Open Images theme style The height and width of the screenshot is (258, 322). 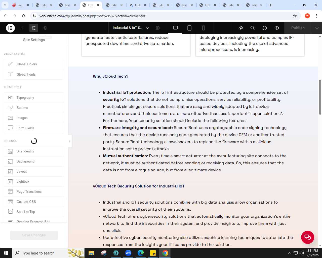pos(34,118)
